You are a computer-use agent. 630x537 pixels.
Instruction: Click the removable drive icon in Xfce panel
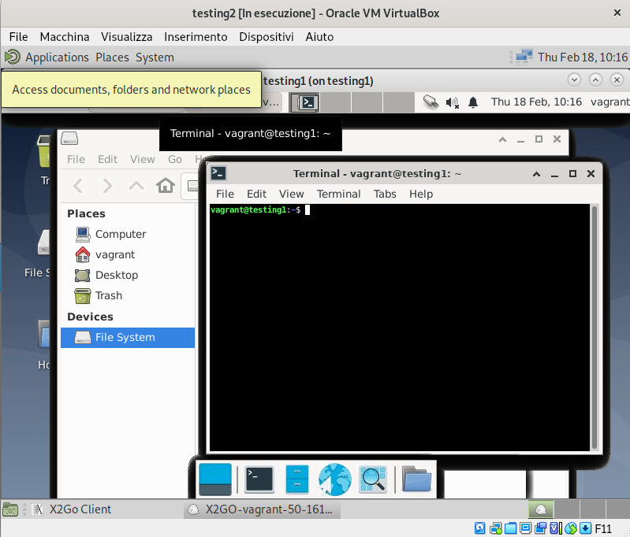tap(431, 102)
